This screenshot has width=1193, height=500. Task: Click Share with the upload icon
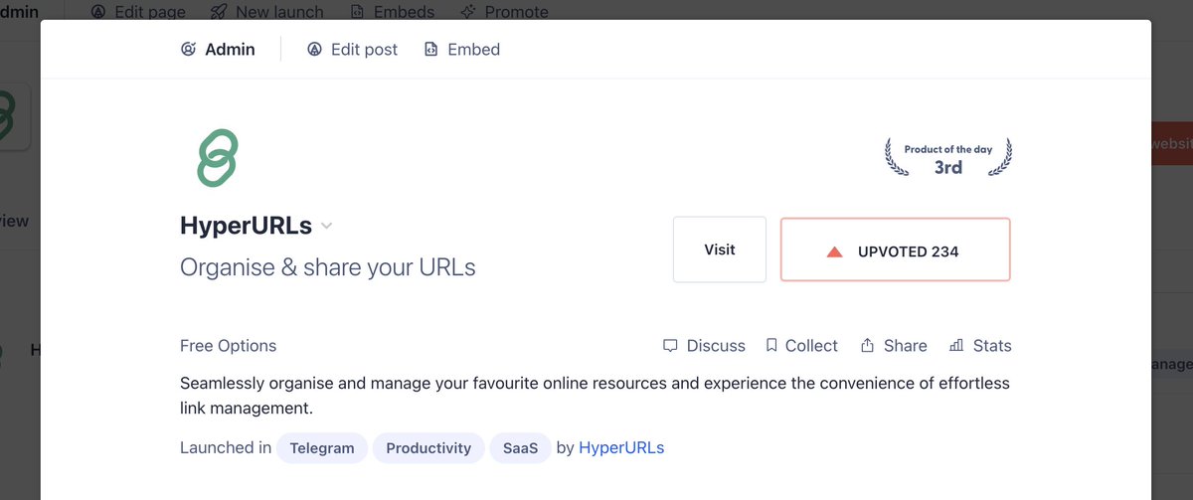(894, 346)
